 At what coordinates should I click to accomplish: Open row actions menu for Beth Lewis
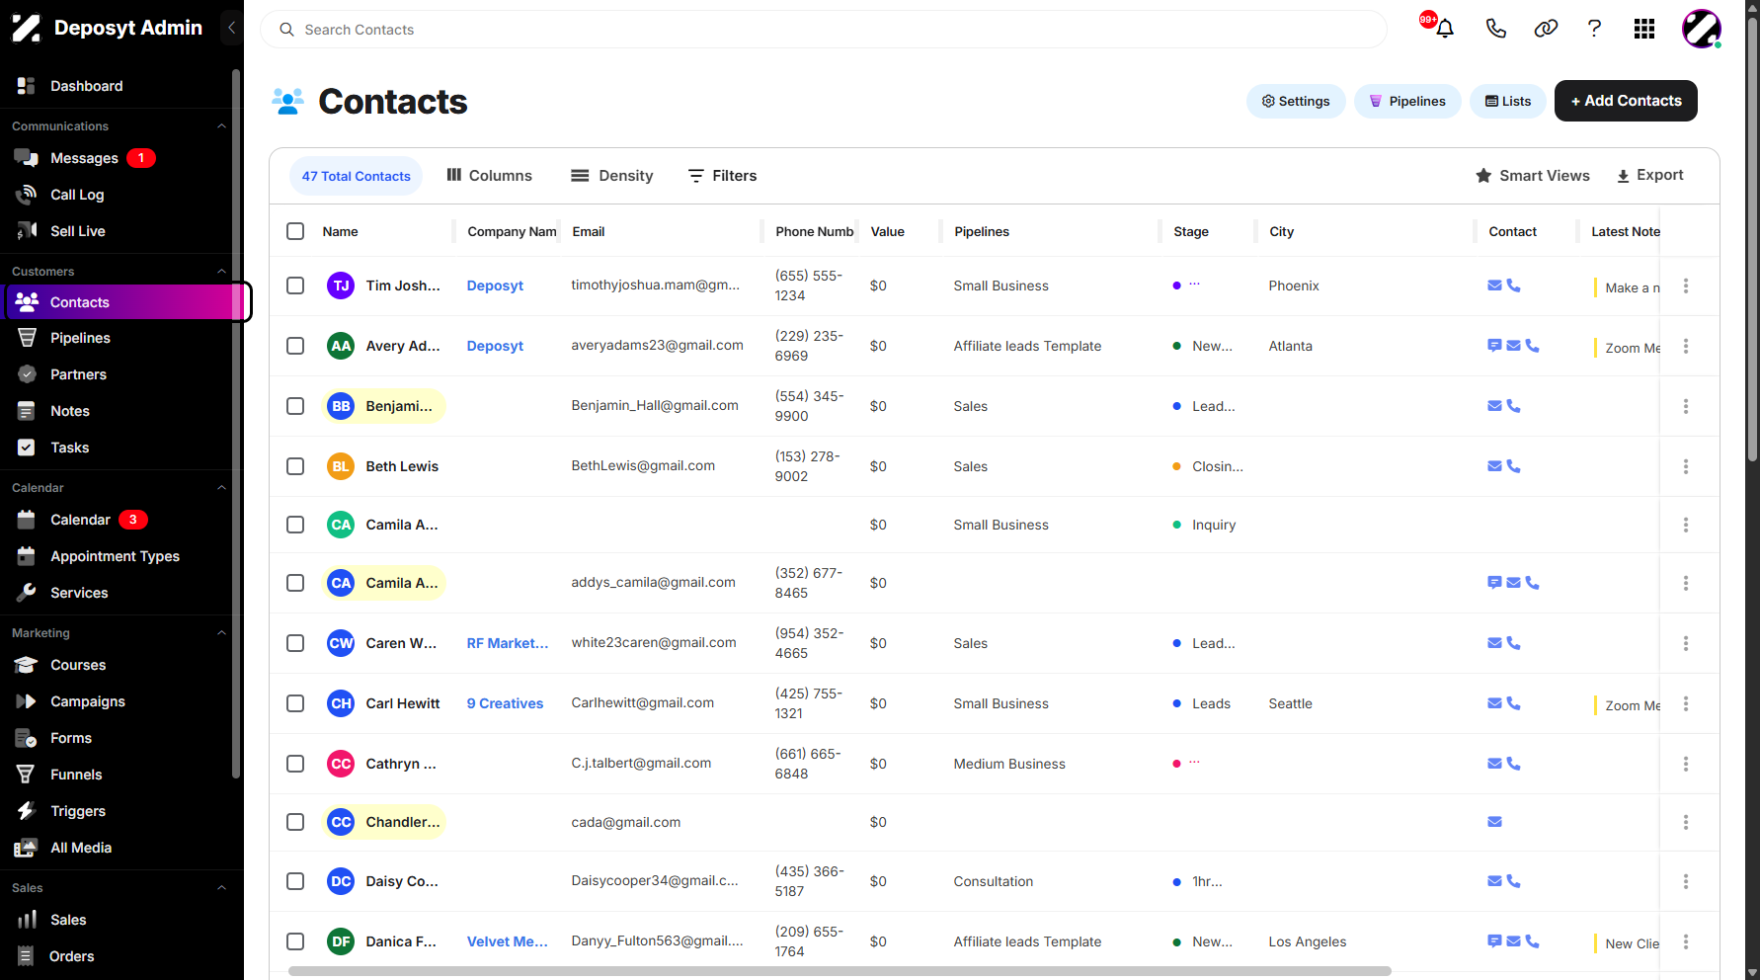click(x=1686, y=466)
